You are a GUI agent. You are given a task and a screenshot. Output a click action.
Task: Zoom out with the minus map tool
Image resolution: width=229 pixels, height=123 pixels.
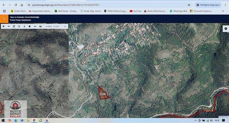pyautogui.click(x=9, y=26)
